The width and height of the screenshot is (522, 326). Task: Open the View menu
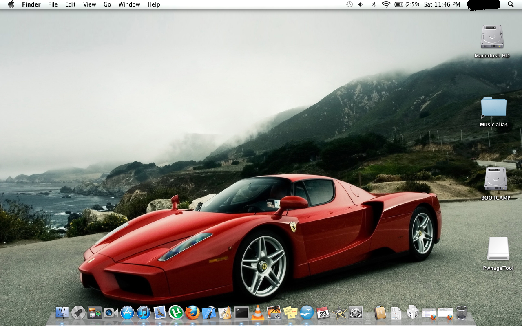tap(90, 4)
